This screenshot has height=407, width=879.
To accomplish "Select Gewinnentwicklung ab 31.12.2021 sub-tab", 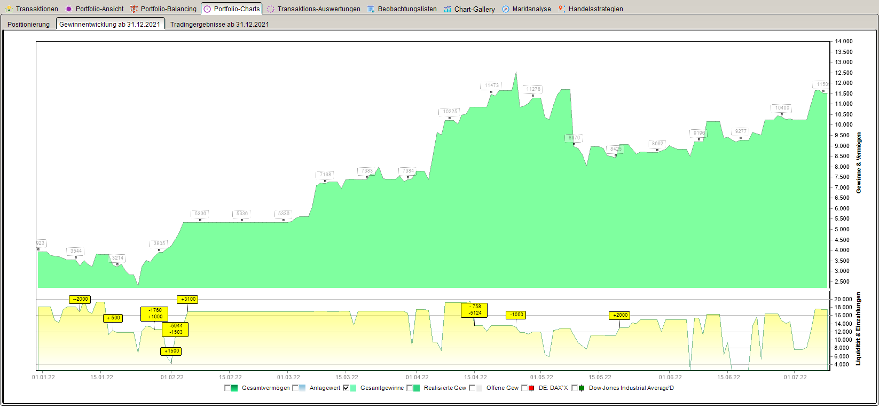I will pos(110,24).
